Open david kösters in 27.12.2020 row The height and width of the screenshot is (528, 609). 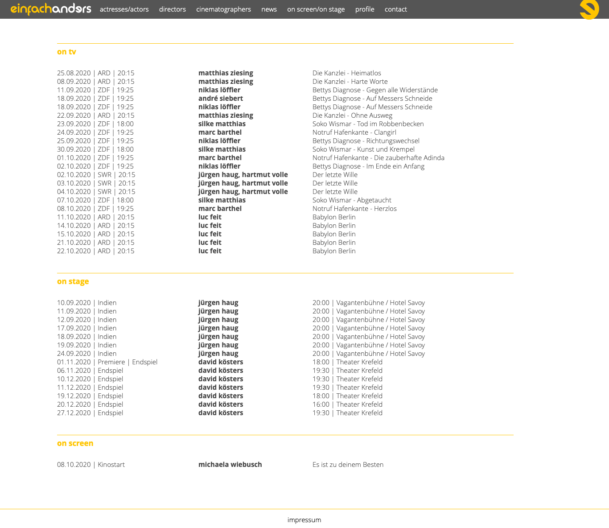(221, 413)
